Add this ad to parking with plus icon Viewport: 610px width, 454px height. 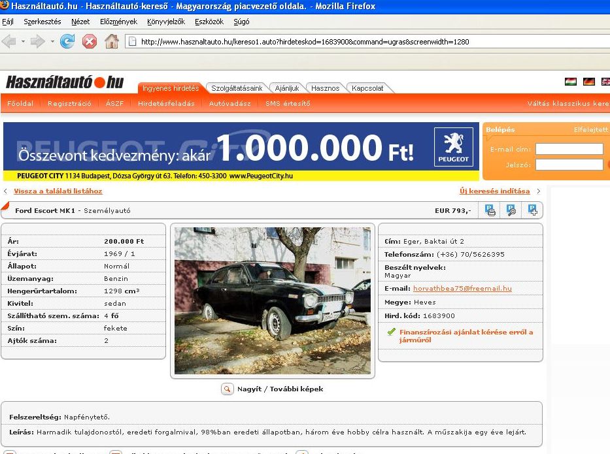pyautogui.click(x=533, y=210)
